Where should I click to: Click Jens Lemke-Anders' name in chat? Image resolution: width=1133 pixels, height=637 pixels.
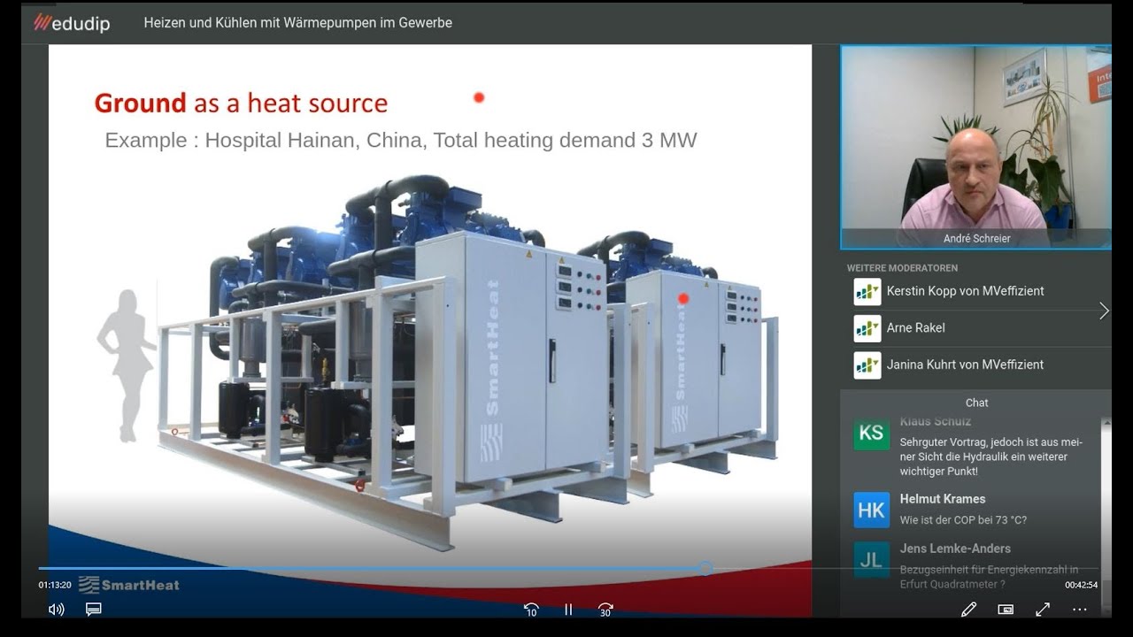[x=955, y=549]
